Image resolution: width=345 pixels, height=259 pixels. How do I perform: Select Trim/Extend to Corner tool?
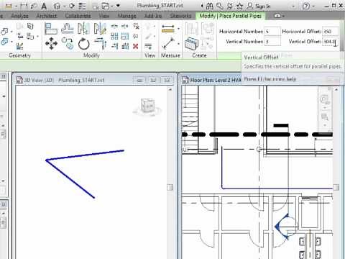point(100,44)
